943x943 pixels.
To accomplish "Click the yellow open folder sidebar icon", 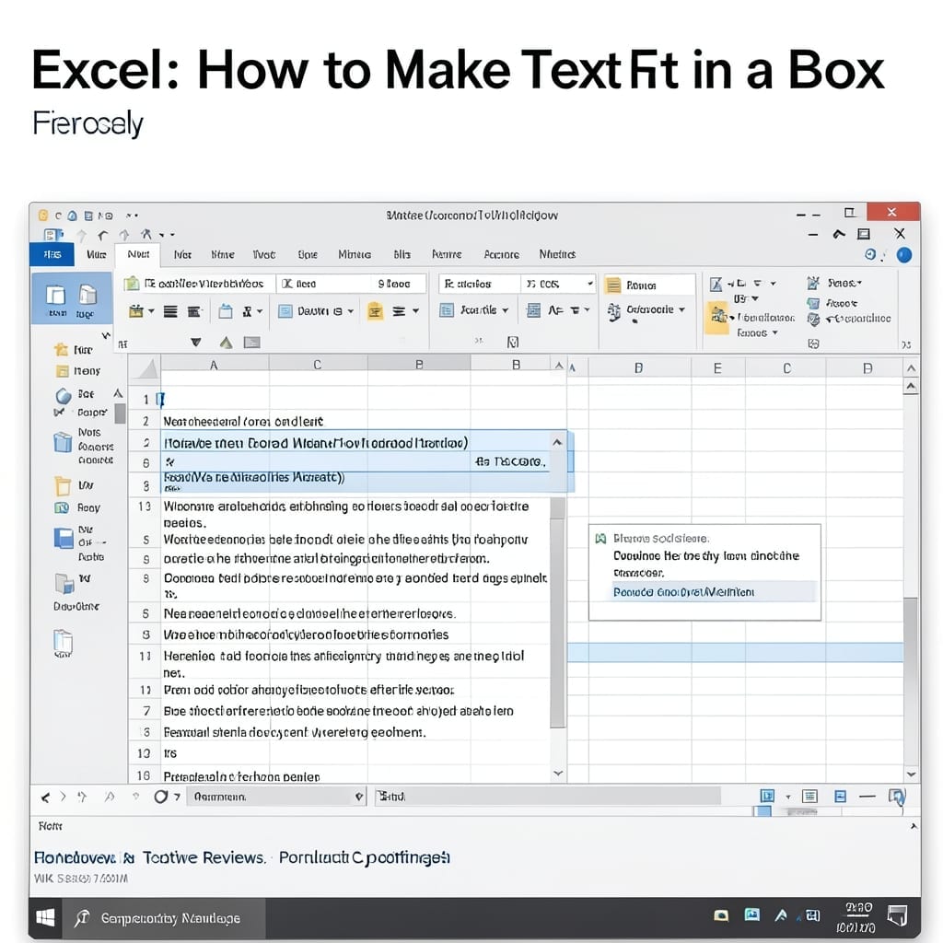I will click(63, 484).
